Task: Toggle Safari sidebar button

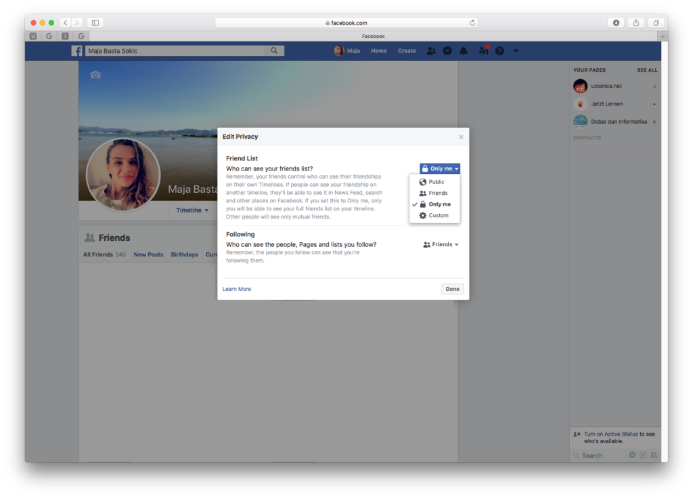Action: point(95,22)
